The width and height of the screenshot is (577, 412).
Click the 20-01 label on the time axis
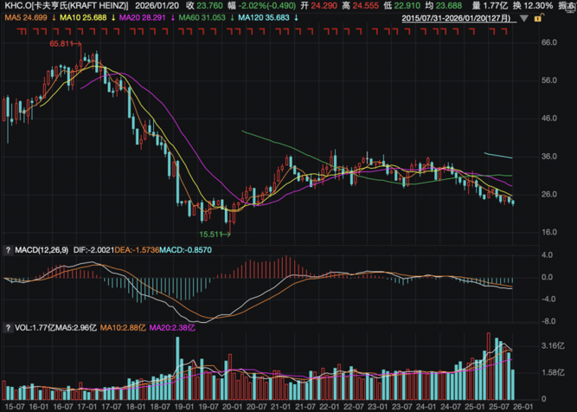[x=229, y=405]
